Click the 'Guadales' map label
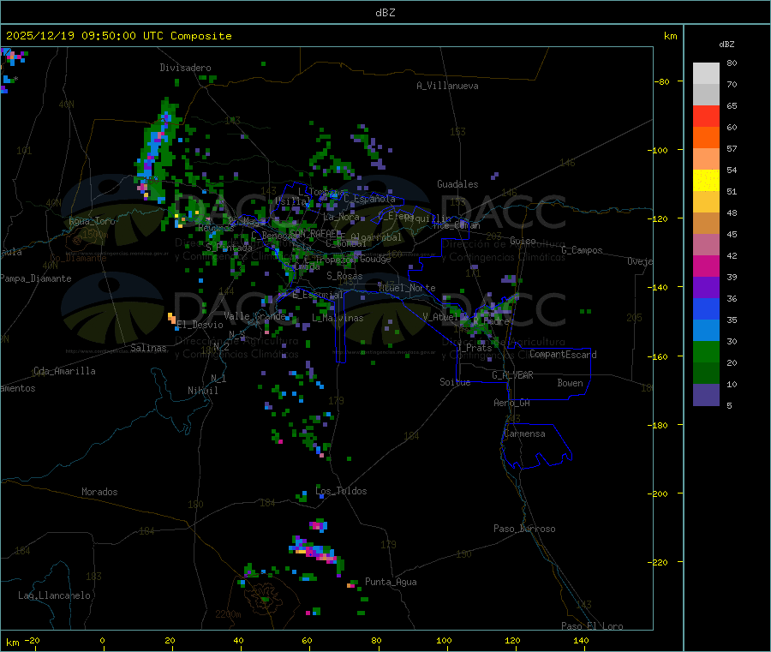 click(457, 184)
